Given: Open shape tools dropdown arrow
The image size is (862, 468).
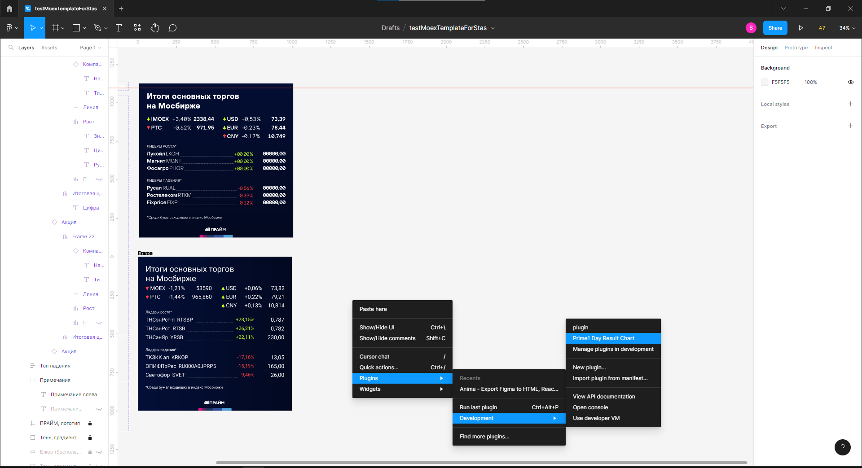Looking at the screenshot, I should (x=84, y=28).
